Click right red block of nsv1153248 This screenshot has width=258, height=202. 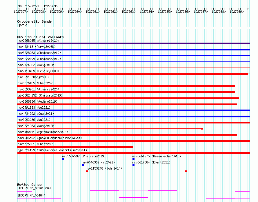186,171
